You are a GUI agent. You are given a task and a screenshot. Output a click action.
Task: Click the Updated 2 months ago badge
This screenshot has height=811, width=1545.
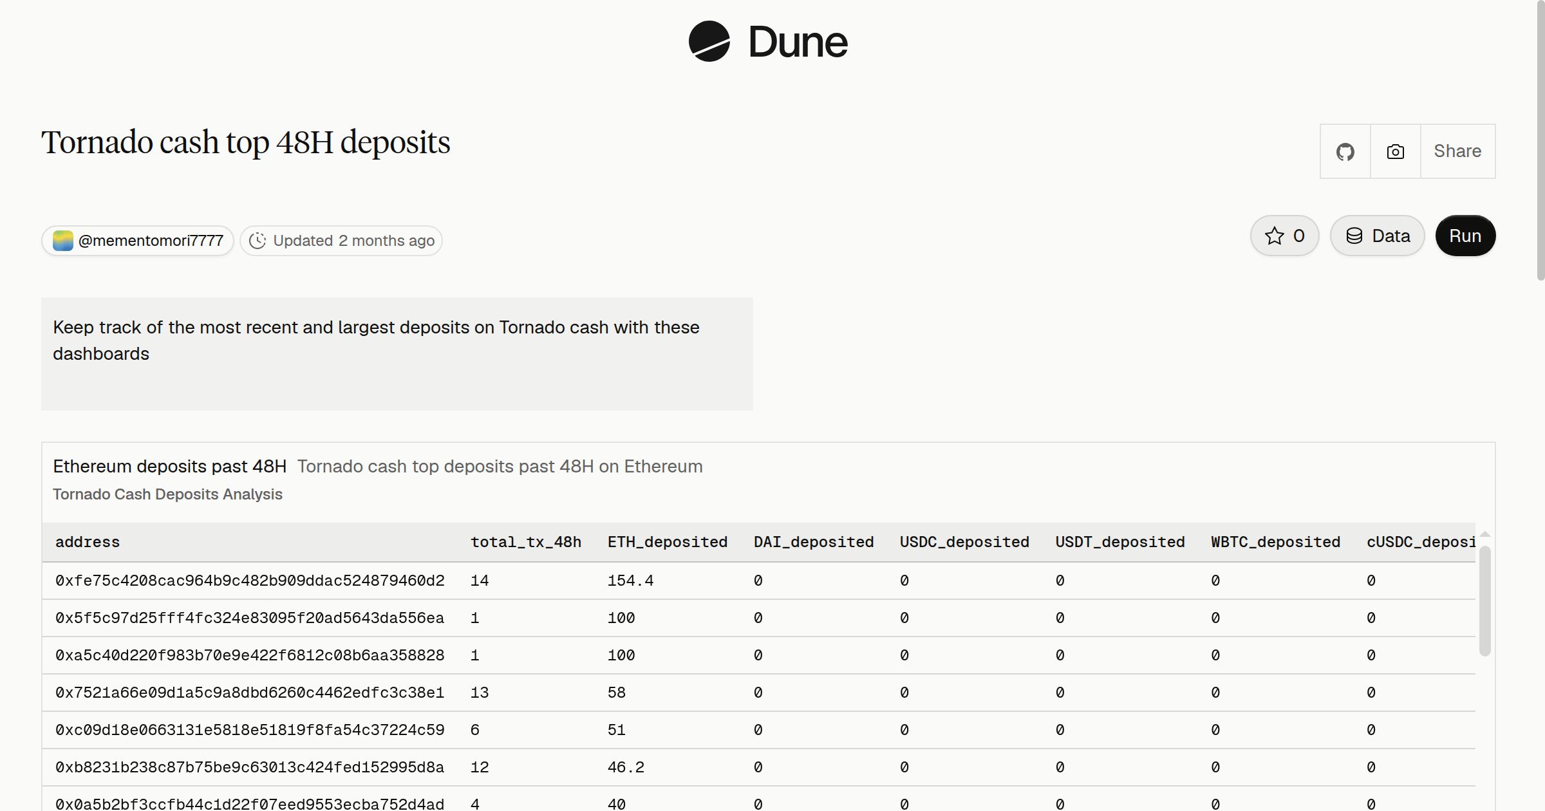[x=341, y=241]
